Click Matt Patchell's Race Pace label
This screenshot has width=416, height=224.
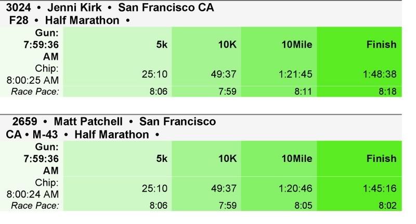click(x=35, y=205)
